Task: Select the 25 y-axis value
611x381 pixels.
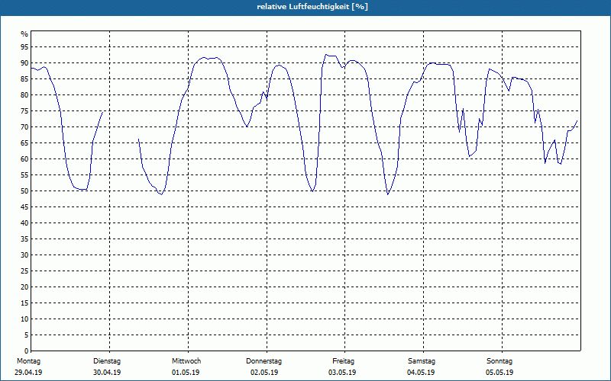Action: coord(24,271)
